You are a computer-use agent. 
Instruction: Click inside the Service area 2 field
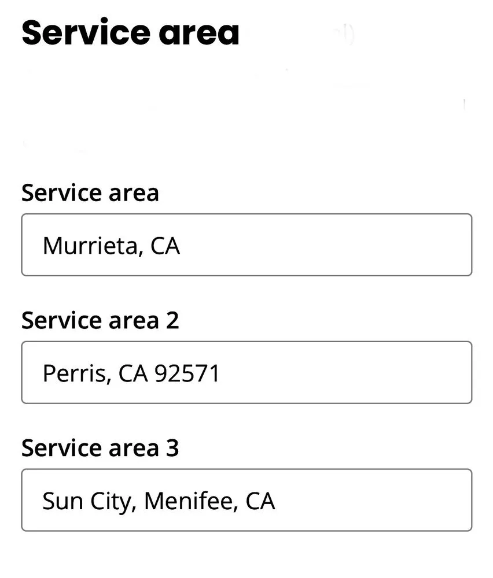[x=246, y=372]
